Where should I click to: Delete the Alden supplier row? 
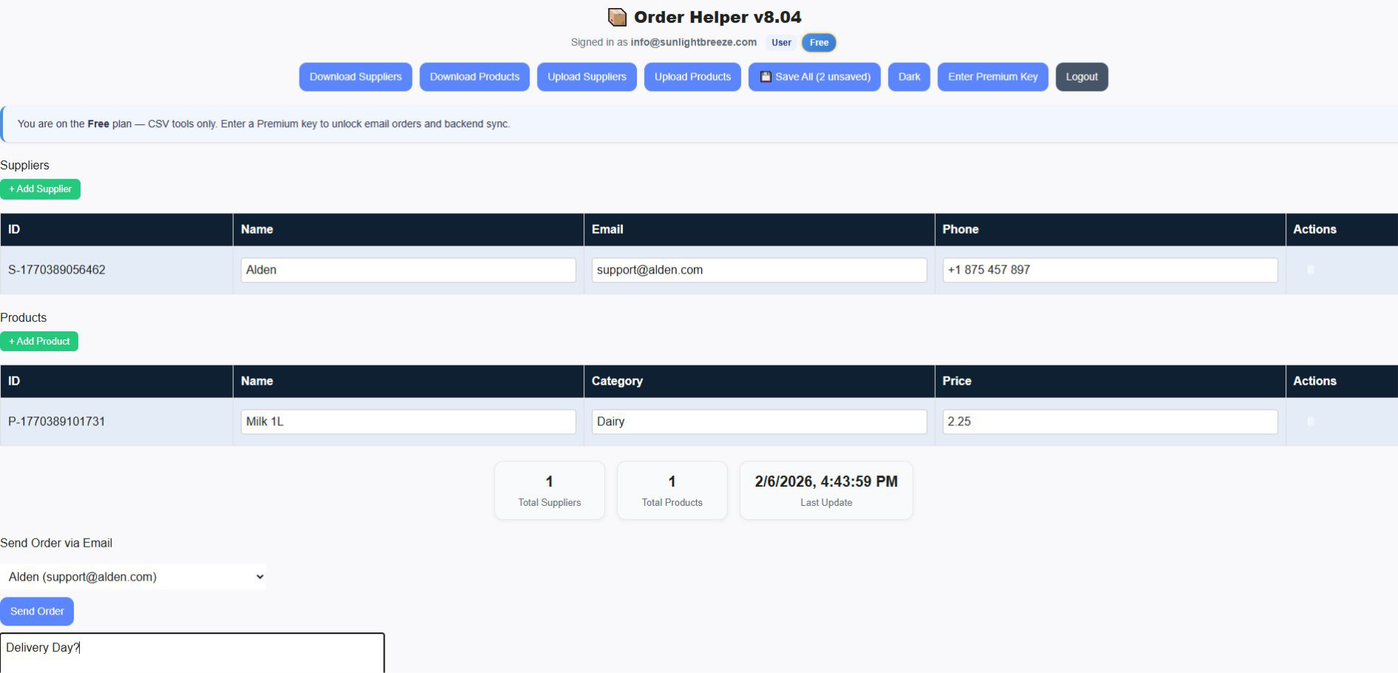click(1310, 270)
